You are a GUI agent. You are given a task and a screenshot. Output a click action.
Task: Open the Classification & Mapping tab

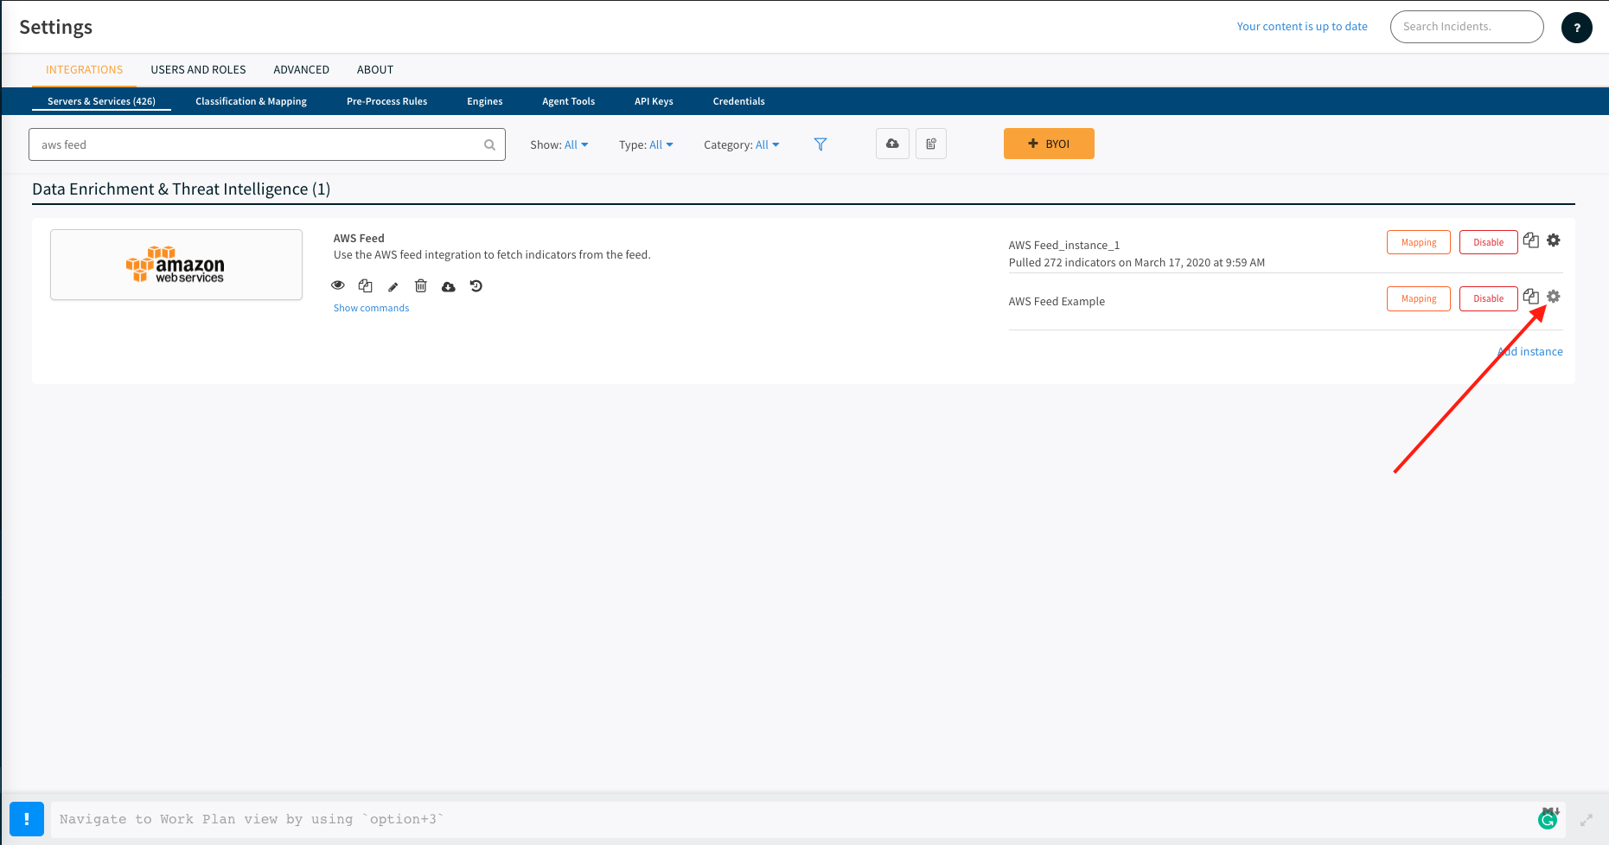coord(251,101)
